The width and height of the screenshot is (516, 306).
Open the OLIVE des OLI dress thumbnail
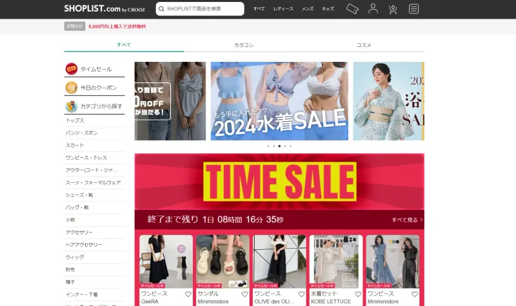279,262
